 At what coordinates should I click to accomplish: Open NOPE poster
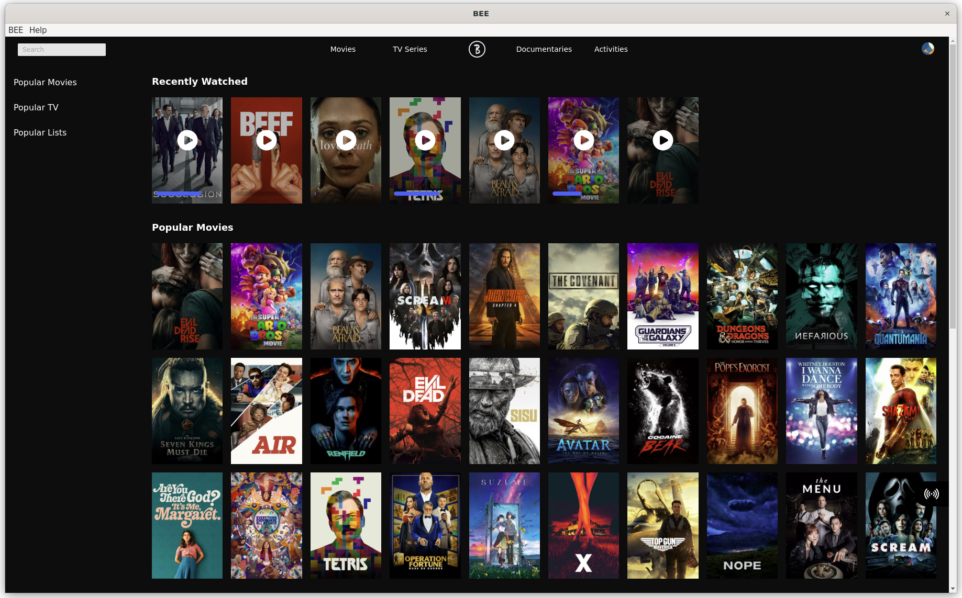tap(742, 525)
